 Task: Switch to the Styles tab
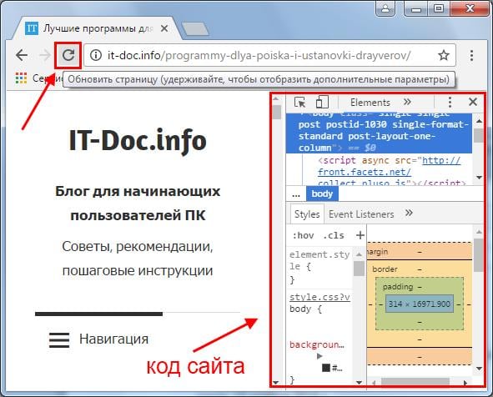click(x=307, y=214)
